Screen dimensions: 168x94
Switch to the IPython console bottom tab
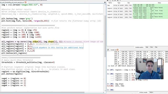[x=143, y=92]
